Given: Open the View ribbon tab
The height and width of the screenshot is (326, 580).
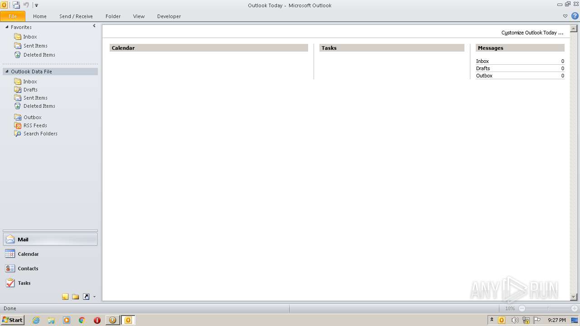Looking at the screenshot, I should 139,16.
